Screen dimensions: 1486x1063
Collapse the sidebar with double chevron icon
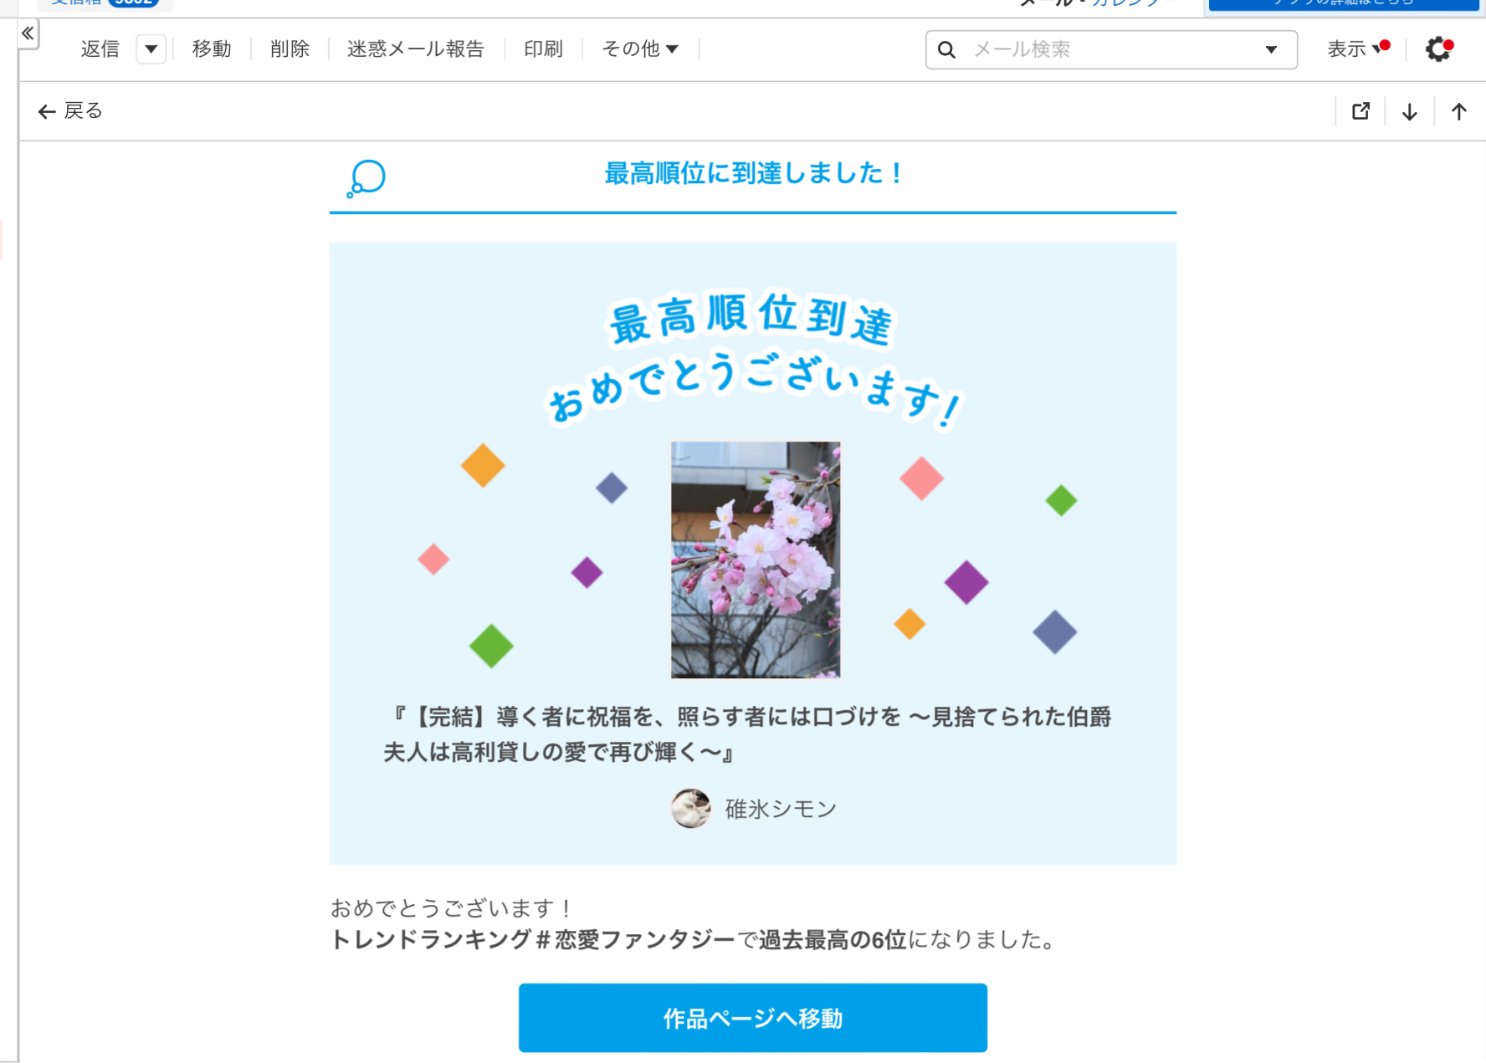(28, 33)
